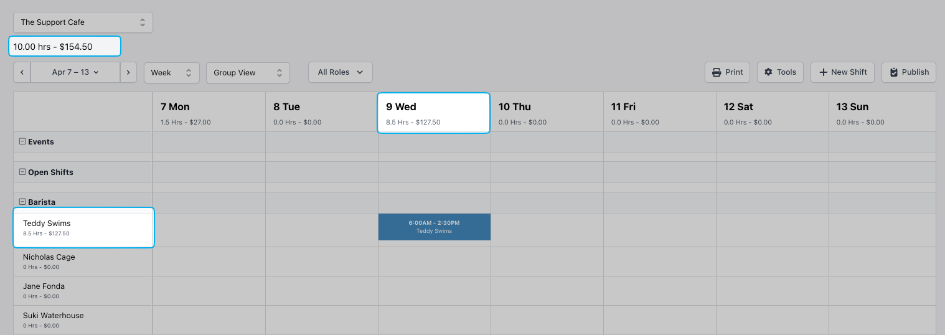
Task: Open the Group View dropdown
Action: [x=247, y=73]
